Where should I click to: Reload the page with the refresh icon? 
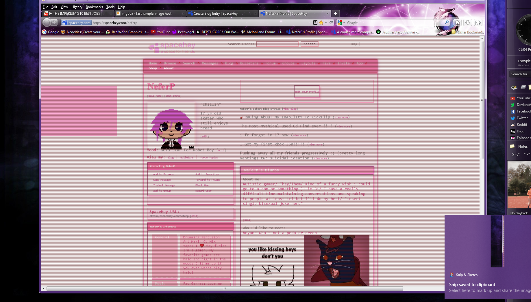(331, 22)
